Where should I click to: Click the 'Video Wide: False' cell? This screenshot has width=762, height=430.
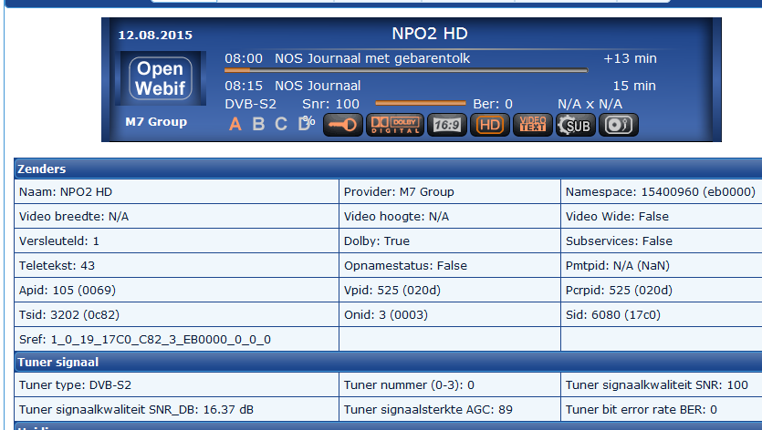click(662, 217)
